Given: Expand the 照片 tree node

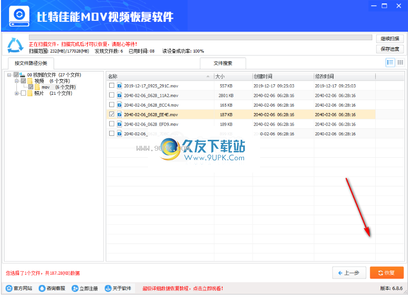Looking at the screenshot, I should 16,93.
